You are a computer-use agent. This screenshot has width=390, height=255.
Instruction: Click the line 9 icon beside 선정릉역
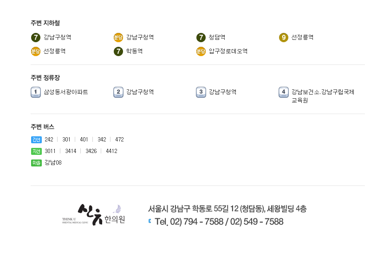[283, 38]
